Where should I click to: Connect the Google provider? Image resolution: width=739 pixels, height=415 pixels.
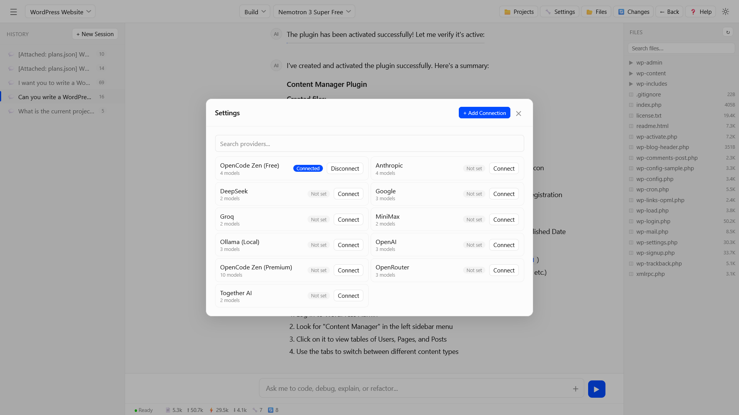[504, 194]
